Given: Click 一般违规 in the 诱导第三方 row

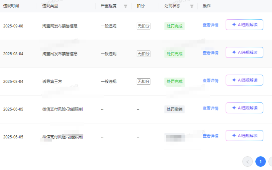Looking at the screenshot, I should [109, 81].
